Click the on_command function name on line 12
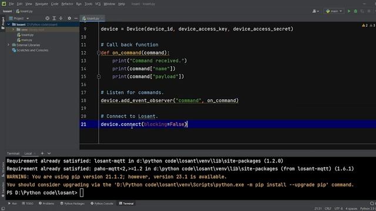376x211 pixels. tap(127, 53)
